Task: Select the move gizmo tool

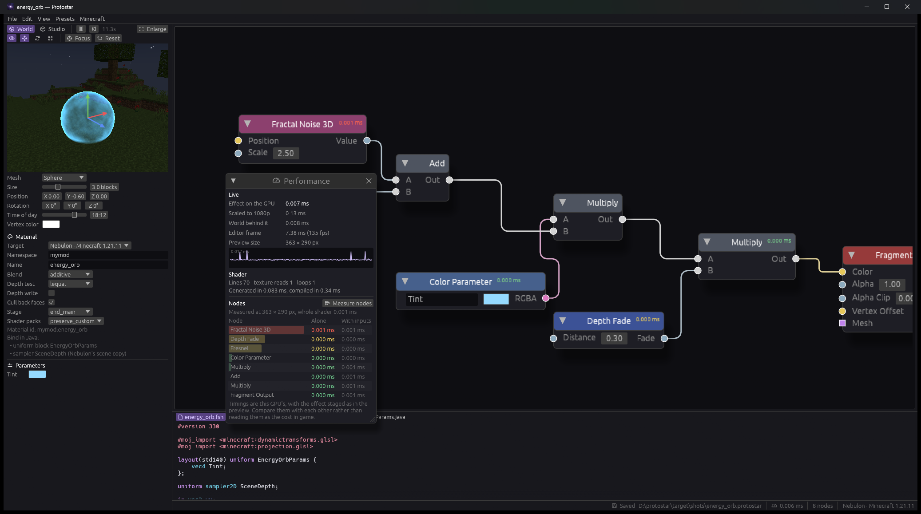Action: 24,38
